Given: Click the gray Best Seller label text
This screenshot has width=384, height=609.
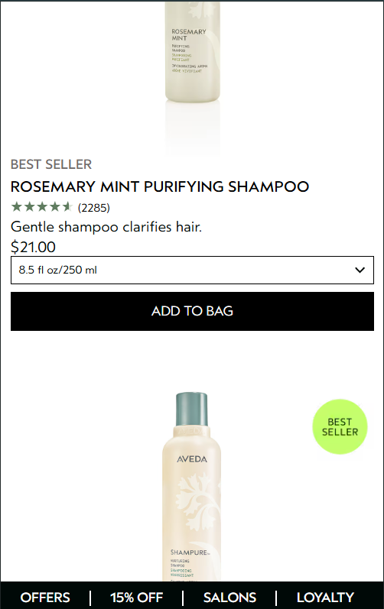Looking at the screenshot, I should (51, 164).
